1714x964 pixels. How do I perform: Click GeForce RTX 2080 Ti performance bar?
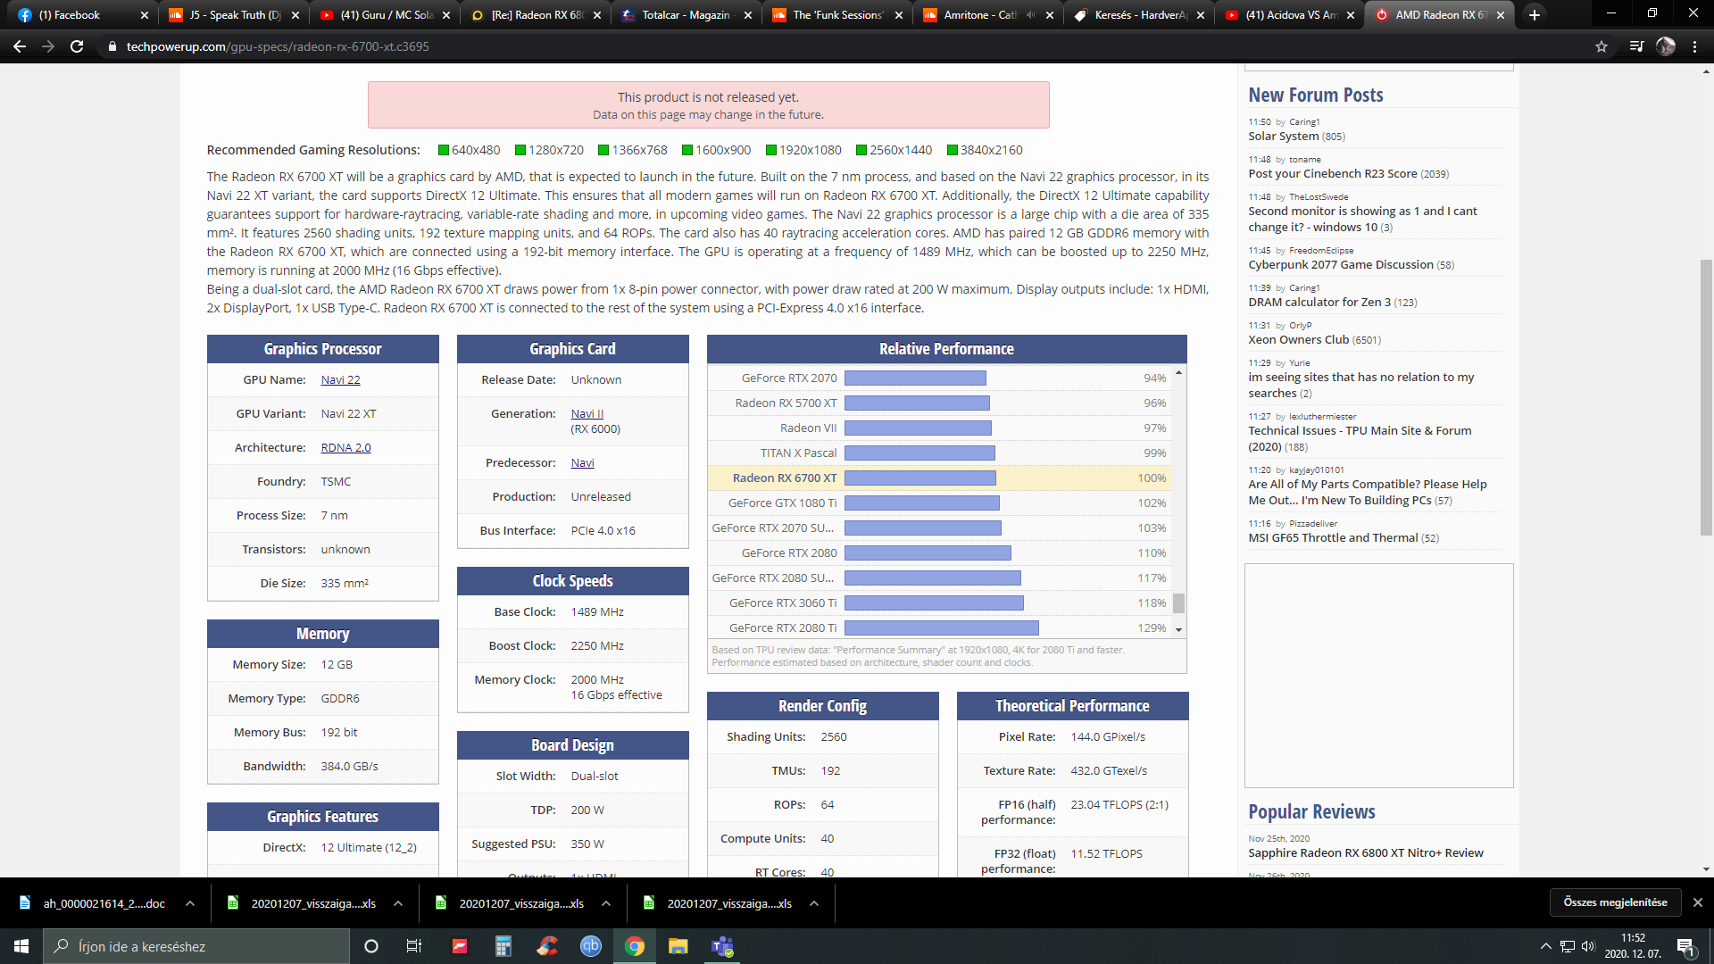(x=941, y=627)
